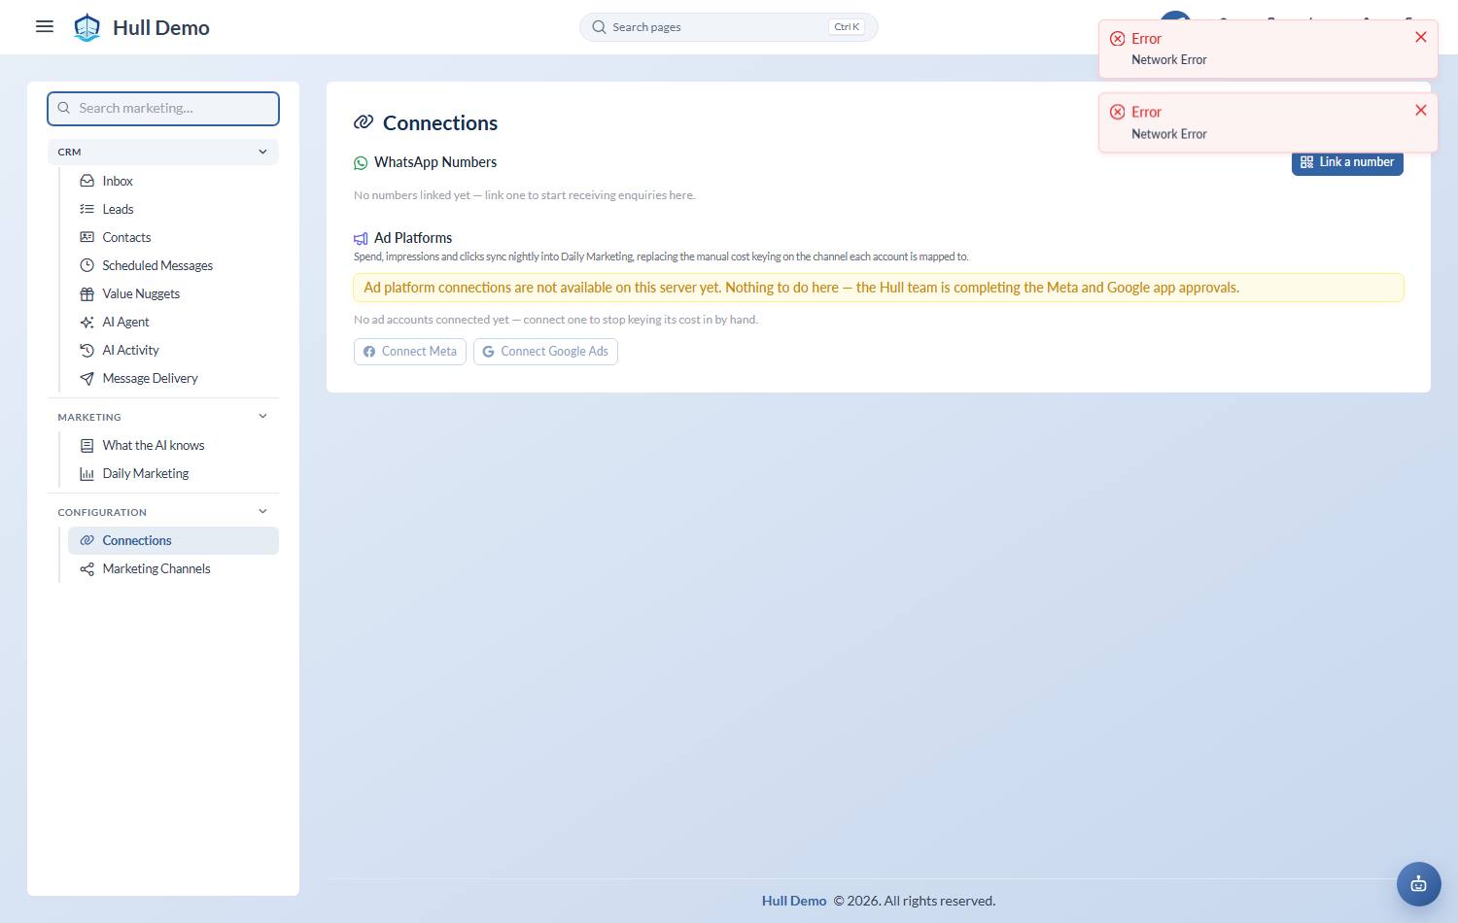Select Connections in the sidebar
This screenshot has height=923, width=1458.
173,540
